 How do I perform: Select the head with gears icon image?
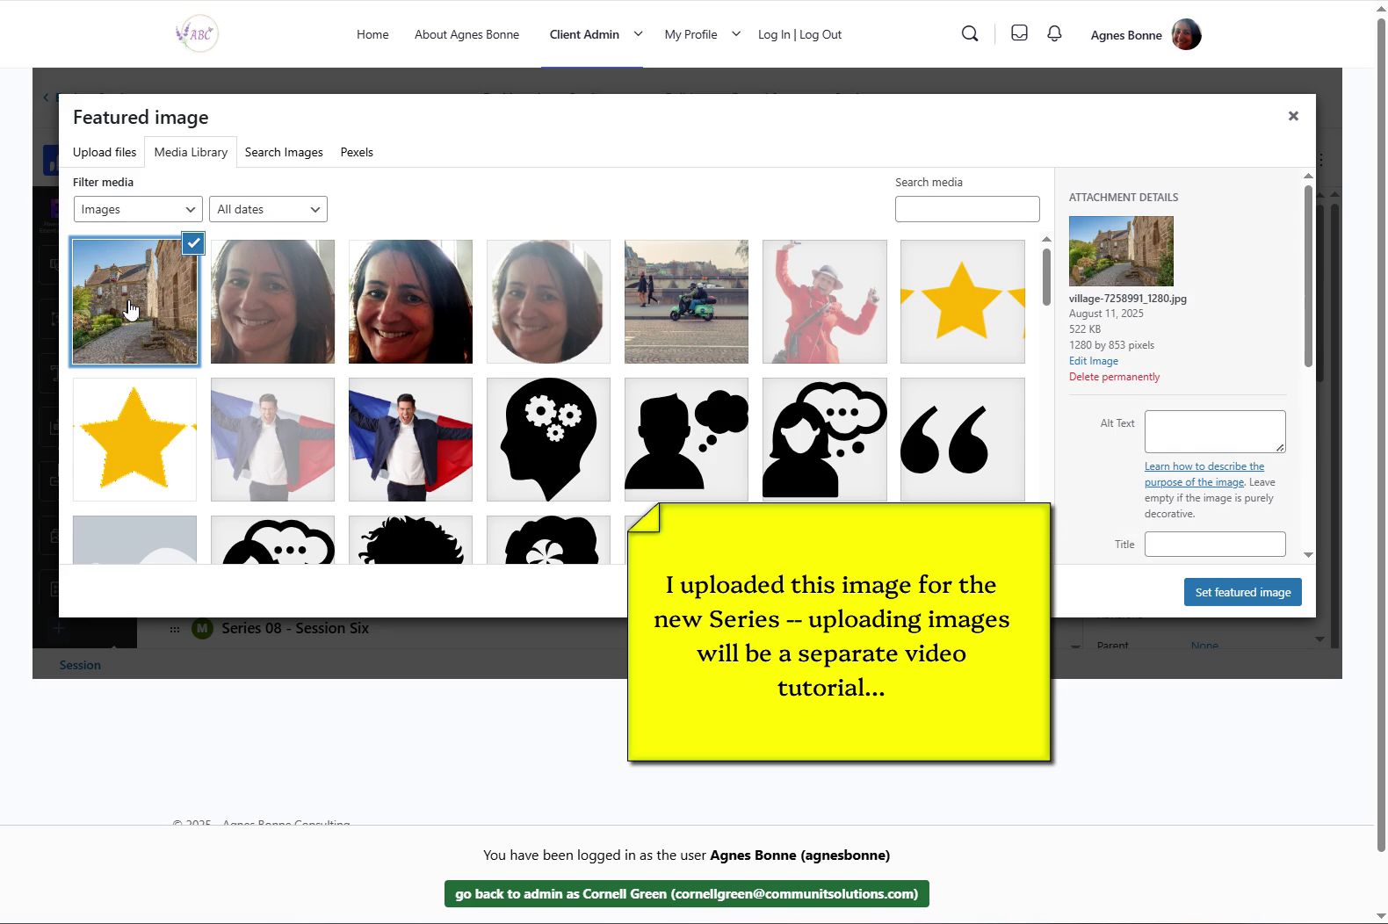pyautogui.click(x=548, y=439)
